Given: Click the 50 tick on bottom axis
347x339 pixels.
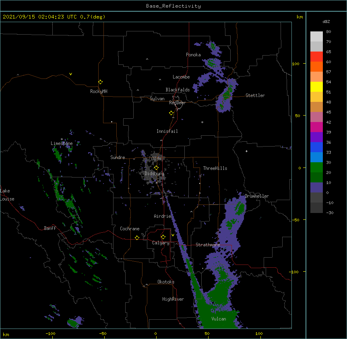Looking at the screenshot, I should 207,333.
